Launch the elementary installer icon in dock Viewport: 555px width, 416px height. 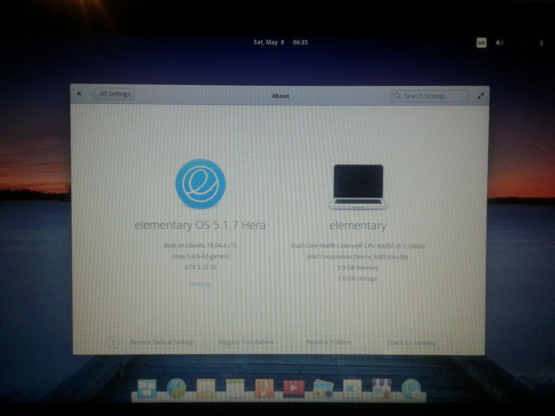[x=411, y=389]
